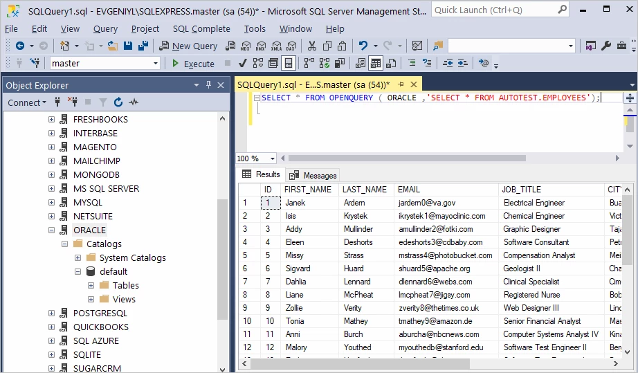This screenshot has width=638, height=373.
Task: Switch output to Results to Grid
Action: pyautogui.click(x=376, y=63)
